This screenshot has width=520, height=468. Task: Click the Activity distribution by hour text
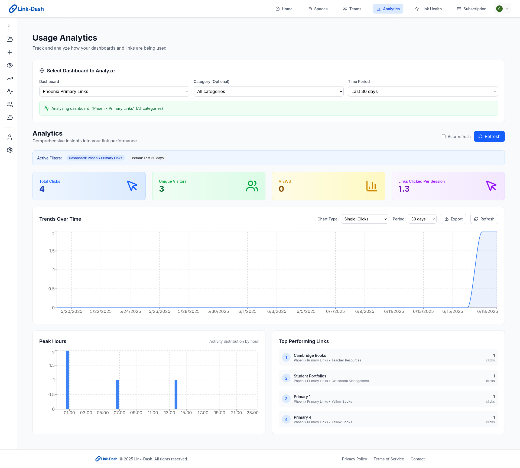[234, 341]
